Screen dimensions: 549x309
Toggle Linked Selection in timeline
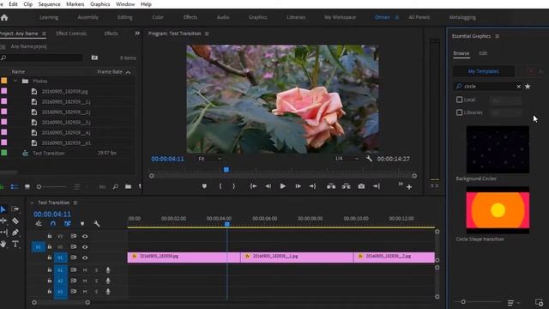click(x=68, y=223)
